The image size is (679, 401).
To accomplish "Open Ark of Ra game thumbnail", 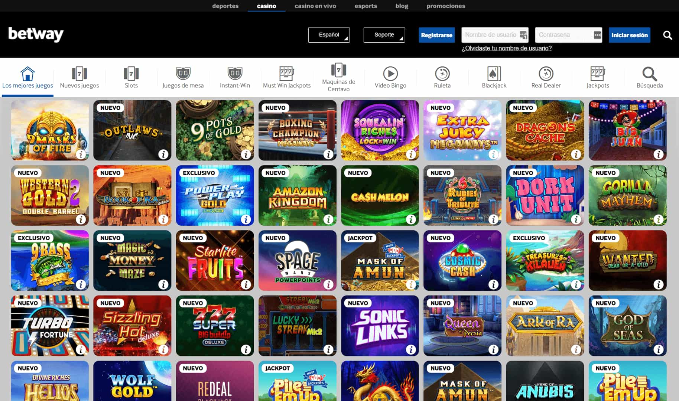I will [545, 326].
